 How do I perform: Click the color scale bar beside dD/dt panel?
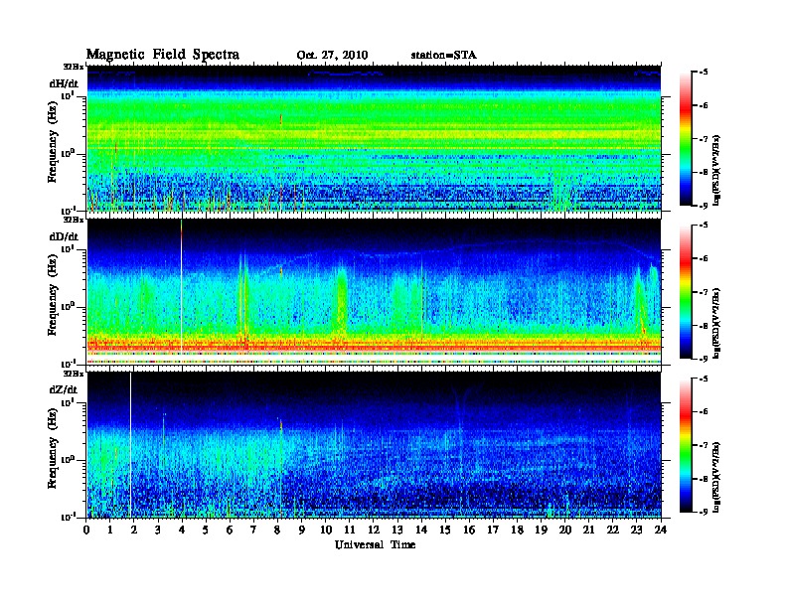click(686, 292)
